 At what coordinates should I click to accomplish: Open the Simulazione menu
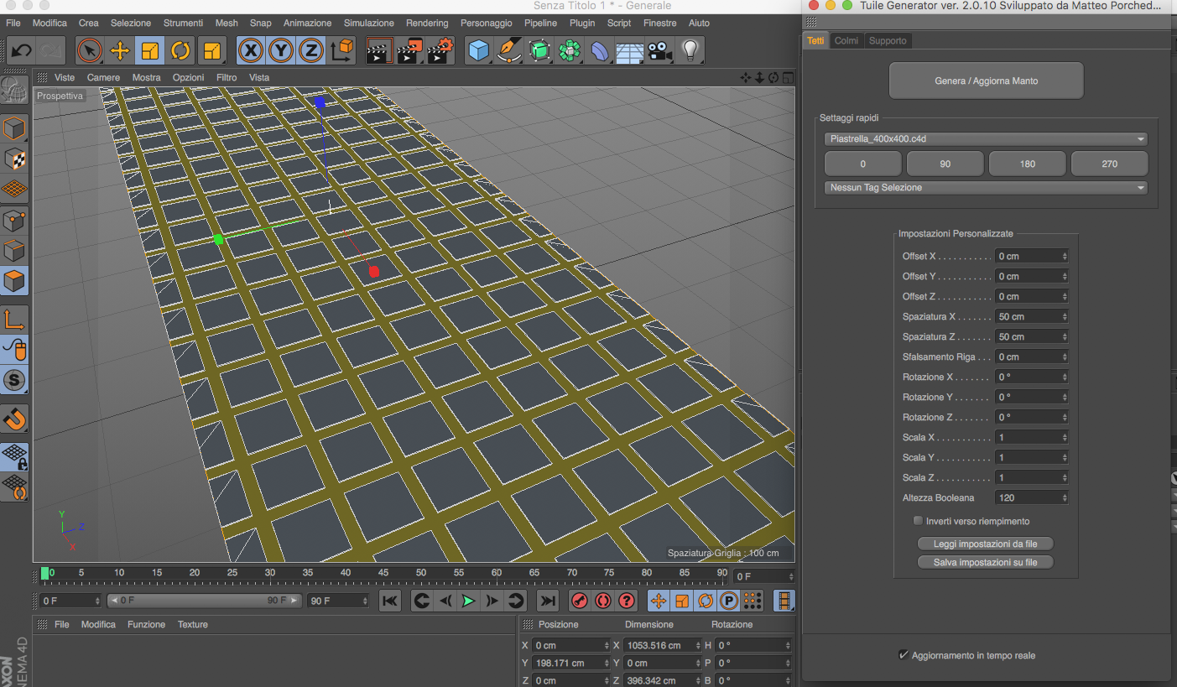click(x=368, y=23)
